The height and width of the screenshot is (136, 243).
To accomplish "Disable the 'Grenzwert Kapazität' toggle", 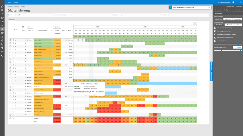I will tap(215, 41).
